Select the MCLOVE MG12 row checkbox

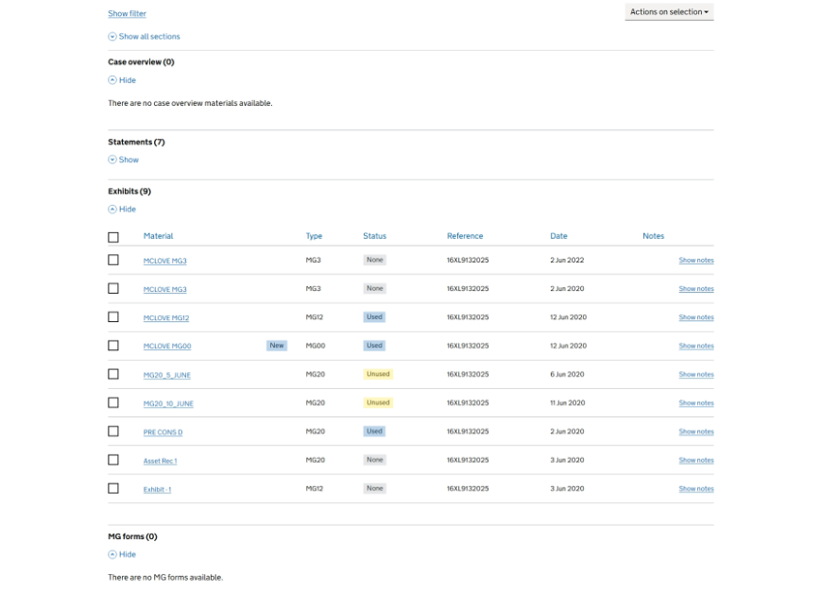coord(113,317)
